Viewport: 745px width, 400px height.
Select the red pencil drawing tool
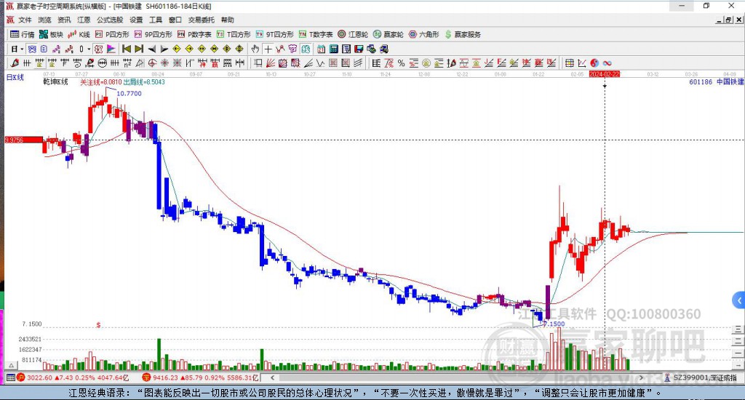pos(15,63)
